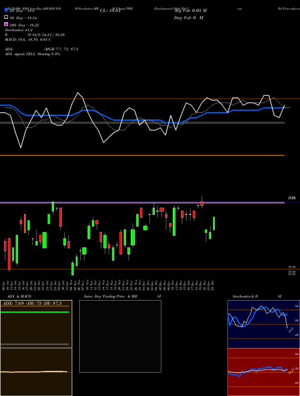Click the '41.2' stochastics value annotation

(290, 329)
